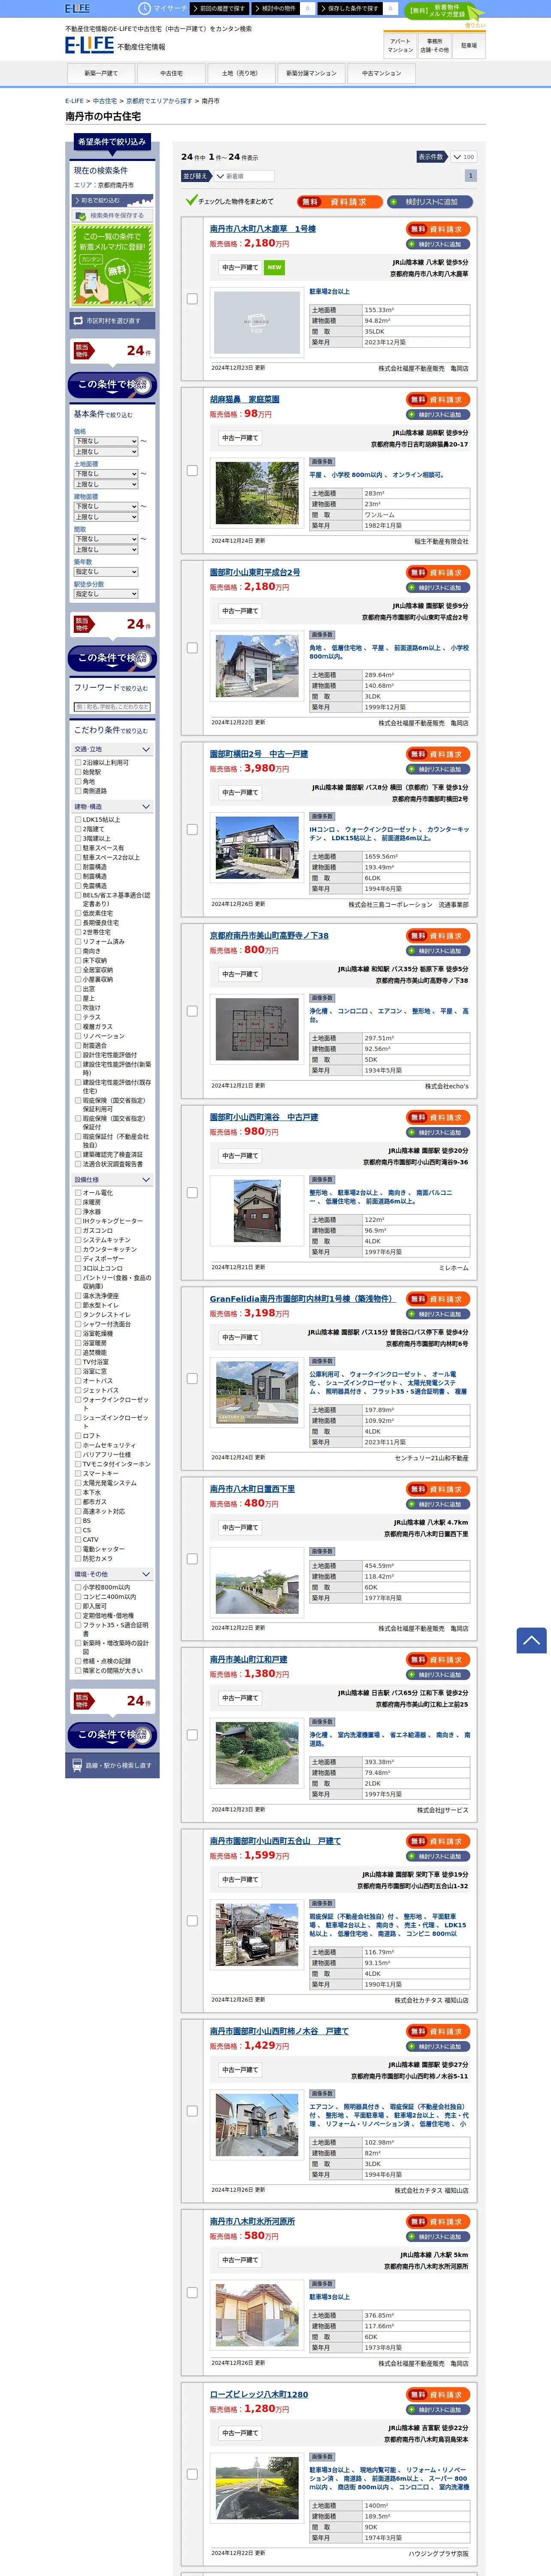Select the 新築分譲マンション navigation tab
Image resolution: width=551 pixels, height=2576 pixels.
(x=311, y=73)
